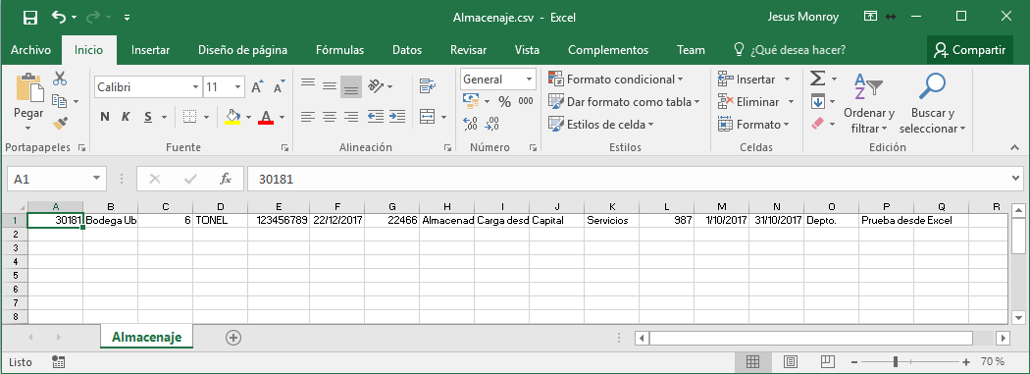Switch to Diseño de página tab
1030x374 pixels.
pyautogui.click(x=242, y=50)
